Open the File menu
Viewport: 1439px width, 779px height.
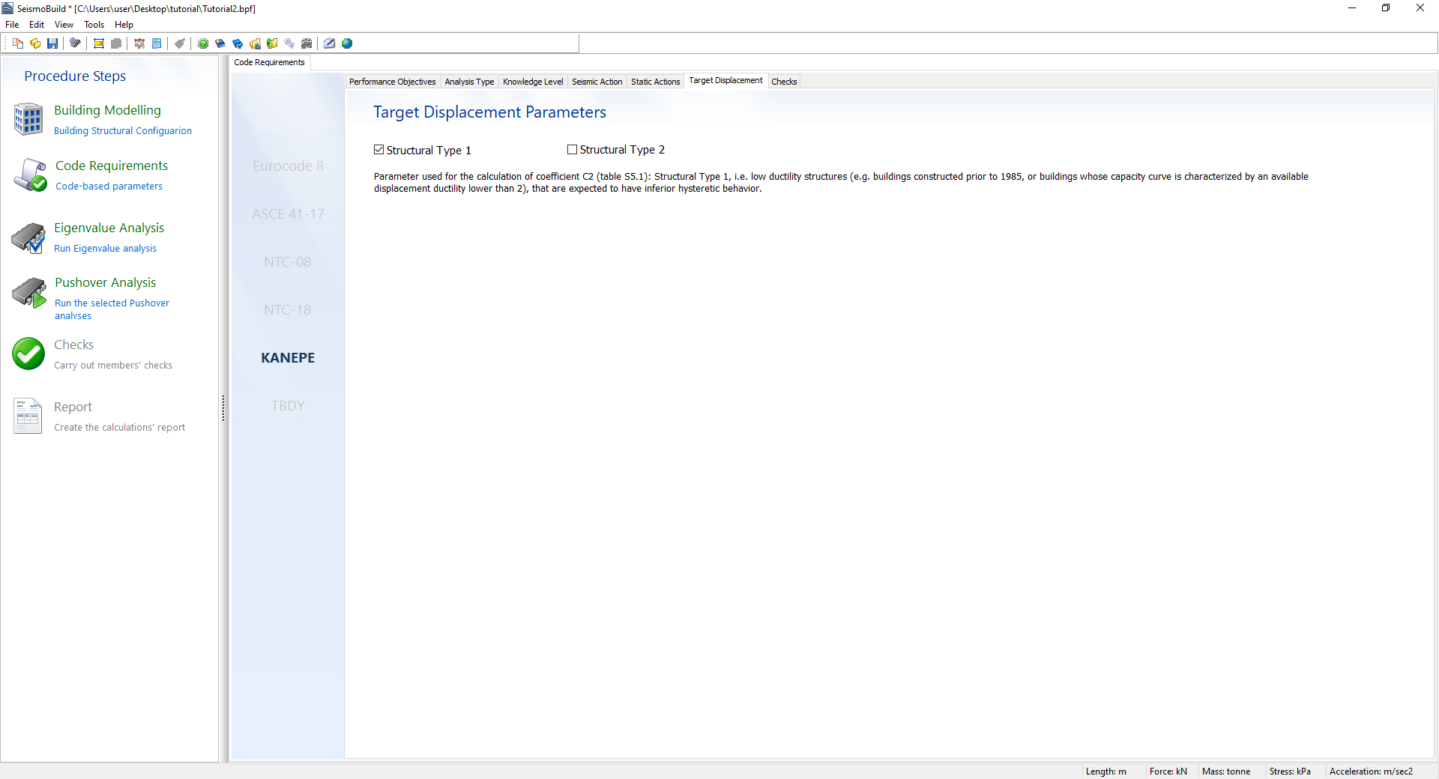click(12, 25)
